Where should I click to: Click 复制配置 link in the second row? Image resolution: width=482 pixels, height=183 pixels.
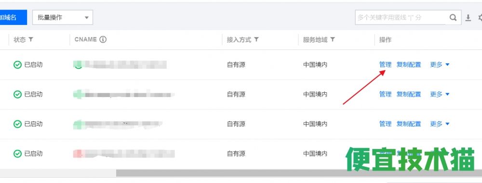[x=409, y=94]
